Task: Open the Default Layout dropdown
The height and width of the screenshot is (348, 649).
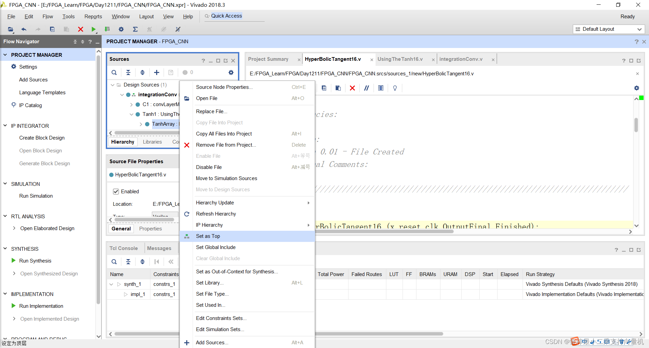Action: (x=609, y=29)
